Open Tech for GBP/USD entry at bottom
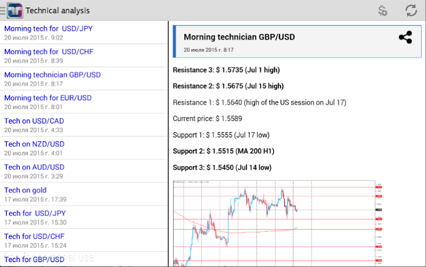 coord(84,260)
